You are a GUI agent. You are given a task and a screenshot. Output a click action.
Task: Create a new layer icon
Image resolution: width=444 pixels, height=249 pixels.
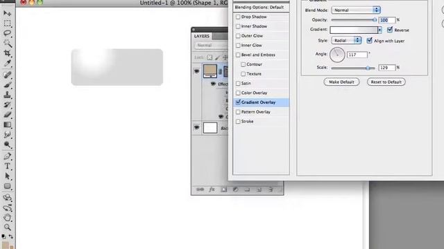tap(259, 190)
